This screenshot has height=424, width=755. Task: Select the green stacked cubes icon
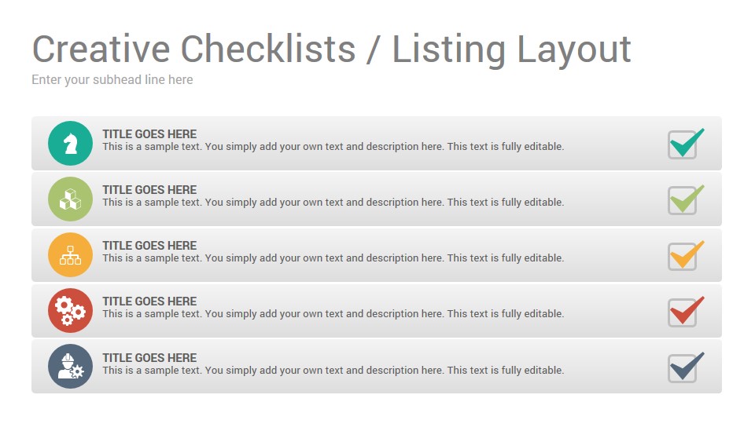[x=70, y=199]
